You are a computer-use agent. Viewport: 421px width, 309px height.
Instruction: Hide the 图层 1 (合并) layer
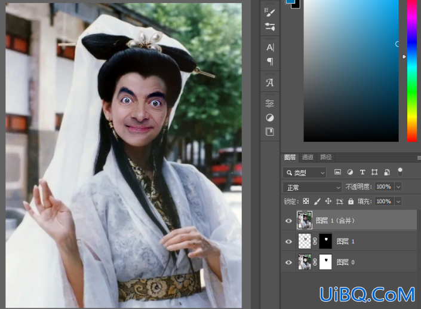click(x=288, y=221)
